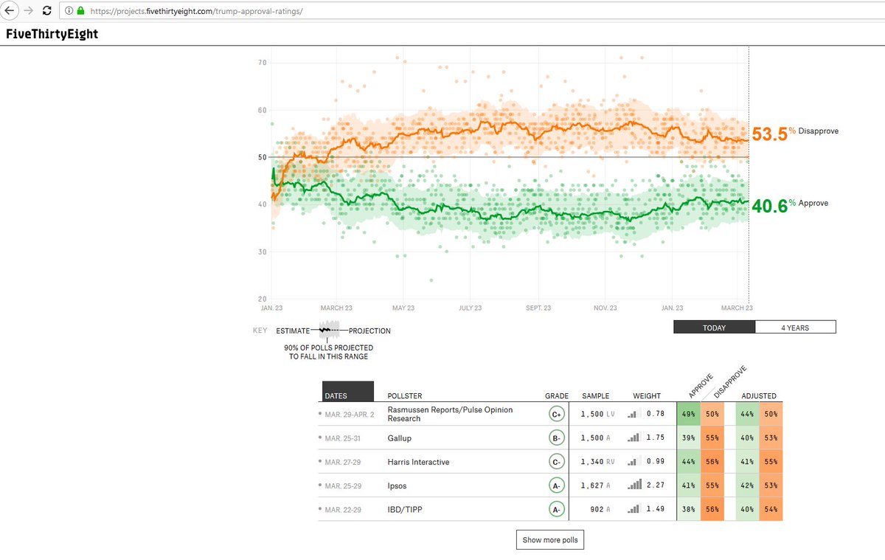
Task: Click the FiveThirtyEight URL in address bar
Action: (196, 12)
